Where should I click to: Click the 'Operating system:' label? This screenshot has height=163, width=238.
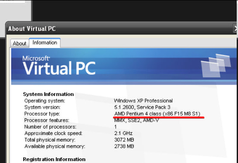[45, 101]
